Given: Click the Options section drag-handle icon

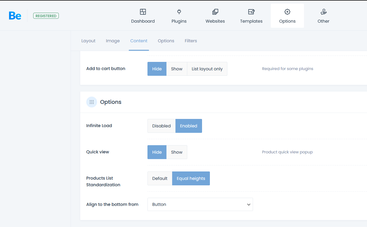Looking at the screenshot, I should click(92, 102).
